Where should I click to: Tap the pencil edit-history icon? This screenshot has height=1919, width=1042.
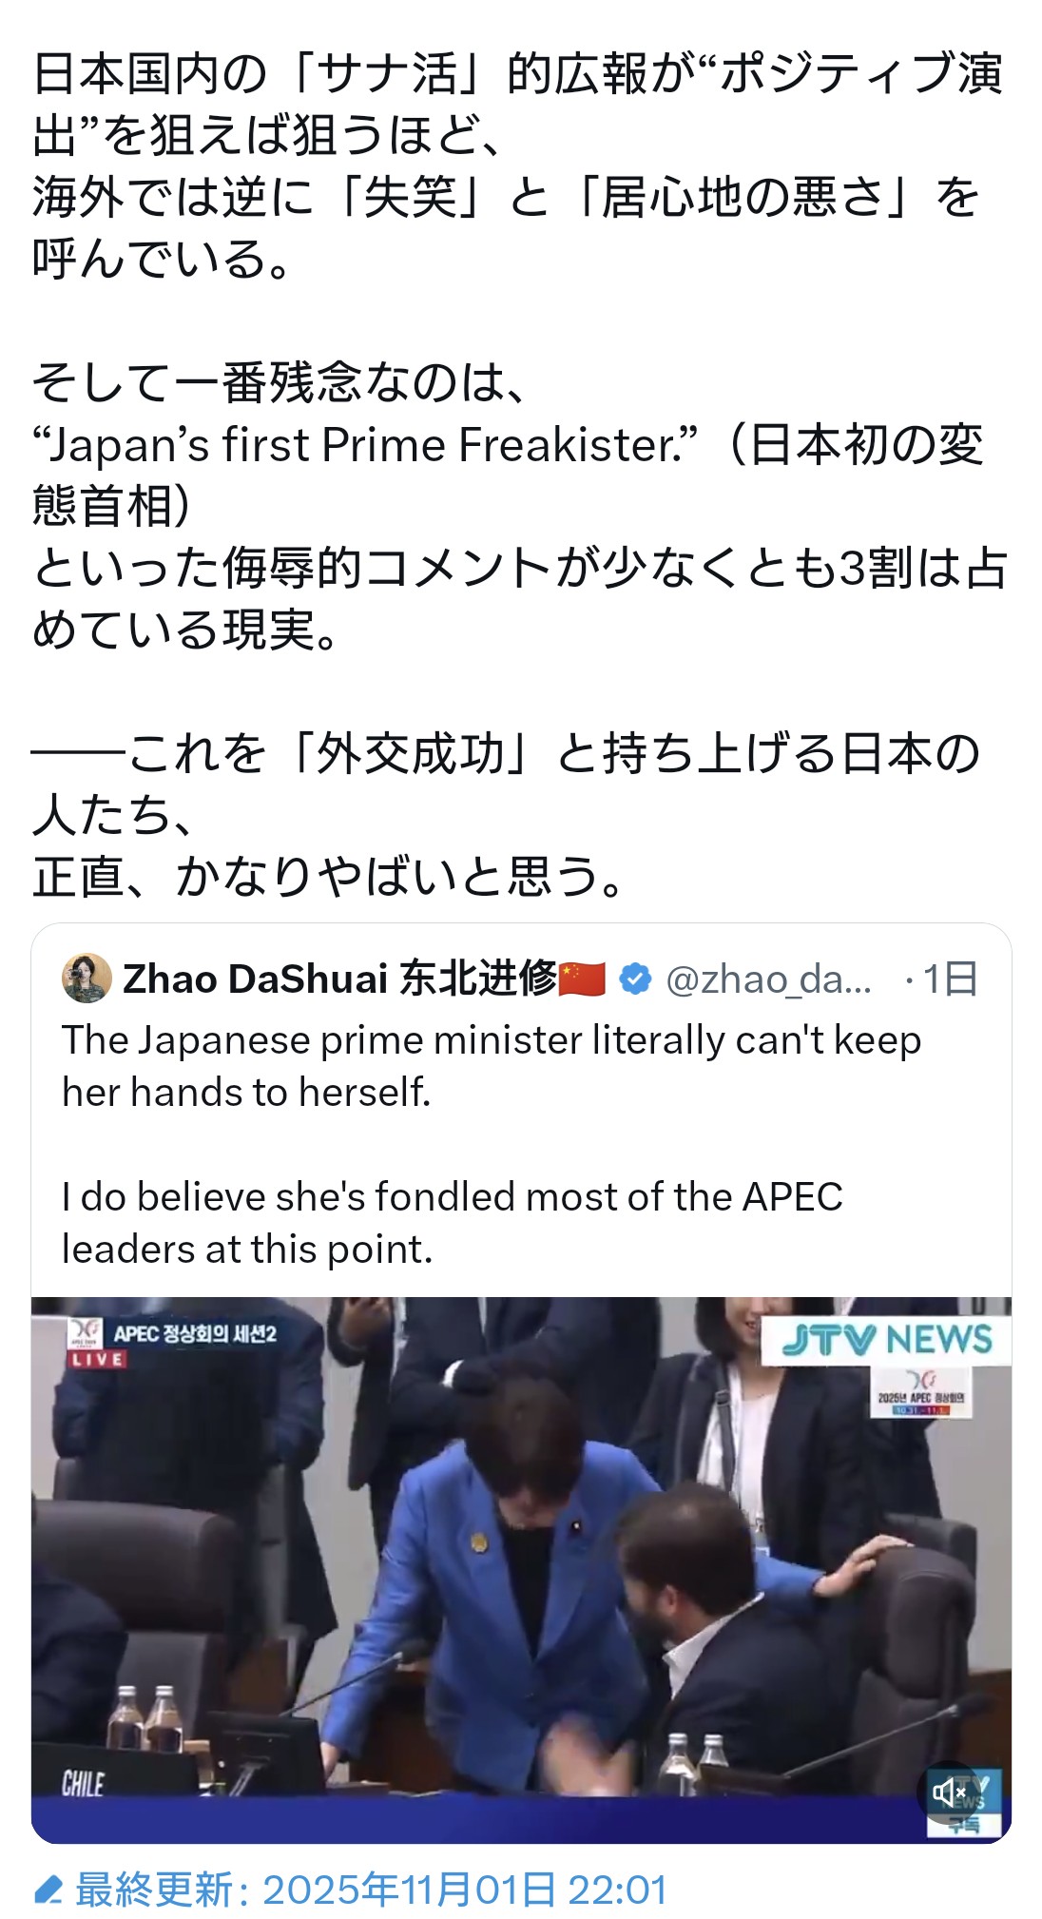[x=48, y=1890]
